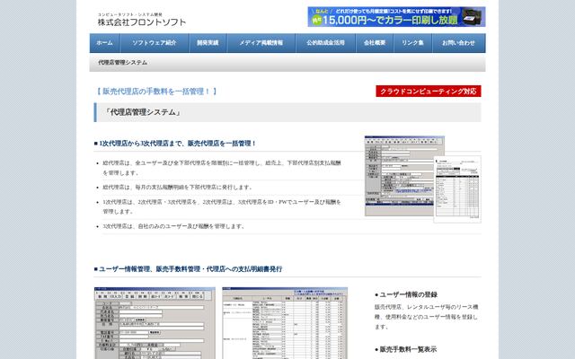
Task: Click the ●販売手数料一覧表示 subheading
Action: (405, 349)
